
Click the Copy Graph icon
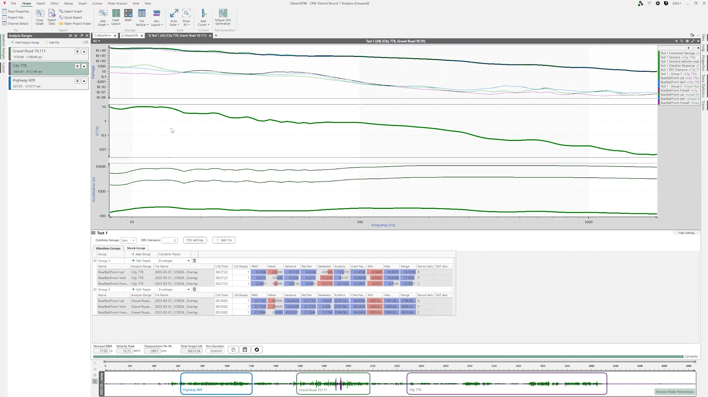40,17
